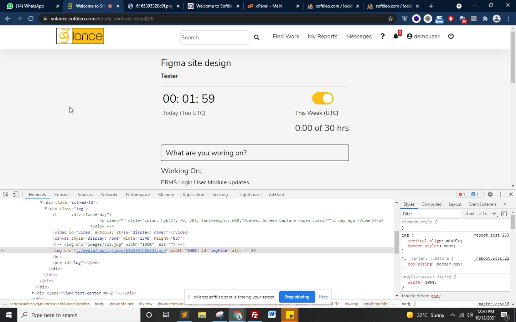
Task: Click the Stop sharing button
Action: coord(297,297)
